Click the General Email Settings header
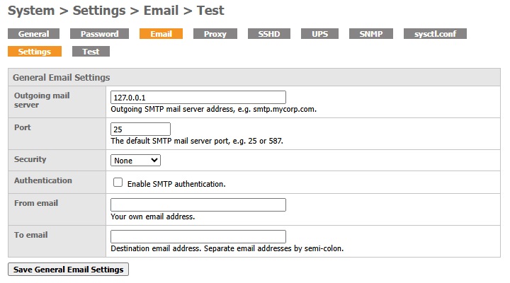Image resolution: width=510 pixels, height=283 pixels. pos(62,77)
